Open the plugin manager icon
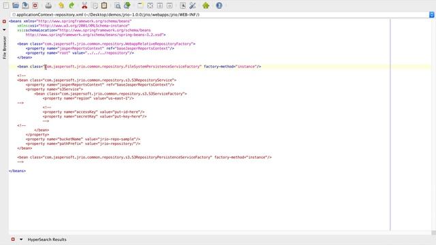Viewport: 436px width, 245px height. tap(206, 5)
